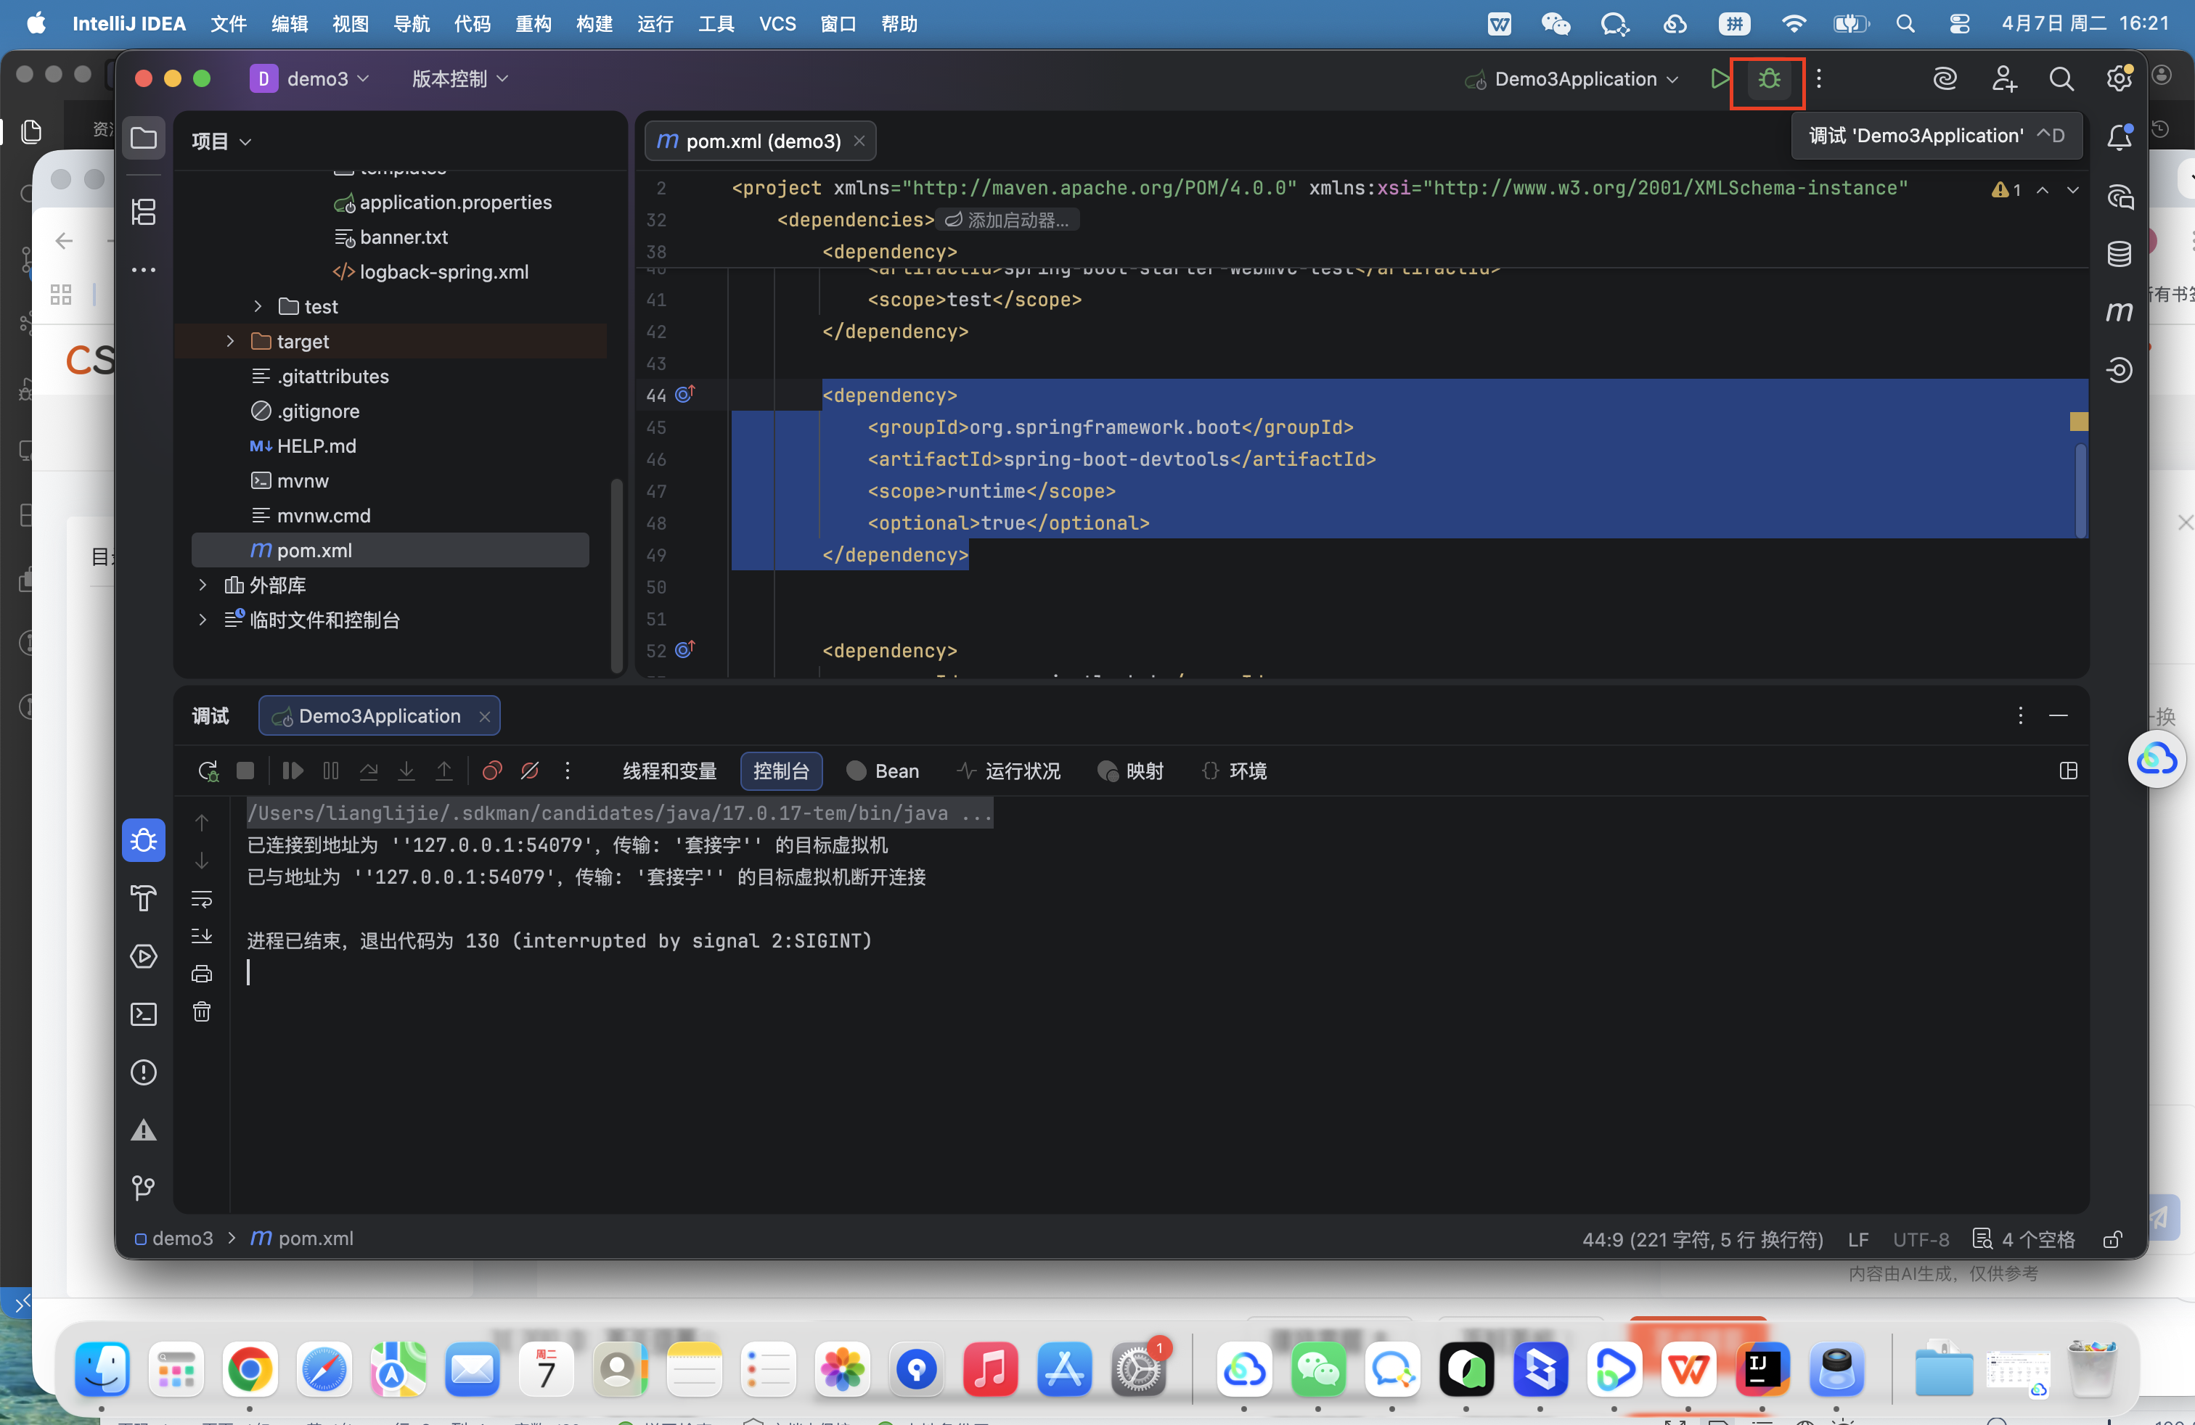
Task: Toggle soft-wrap in console
Action: (x=202, y=900)
